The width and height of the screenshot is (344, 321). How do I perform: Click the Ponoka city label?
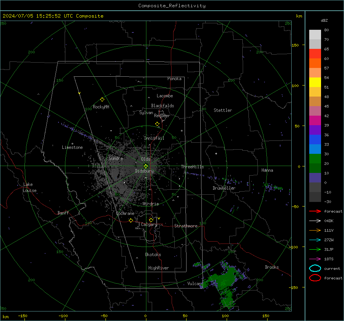174,79
